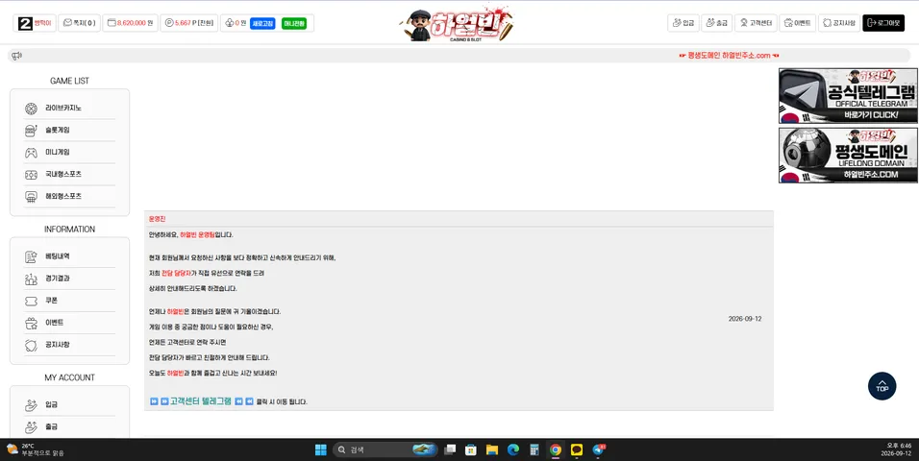Open 출금 from the top navigation
919x461 pixels.
coord(717,23)
